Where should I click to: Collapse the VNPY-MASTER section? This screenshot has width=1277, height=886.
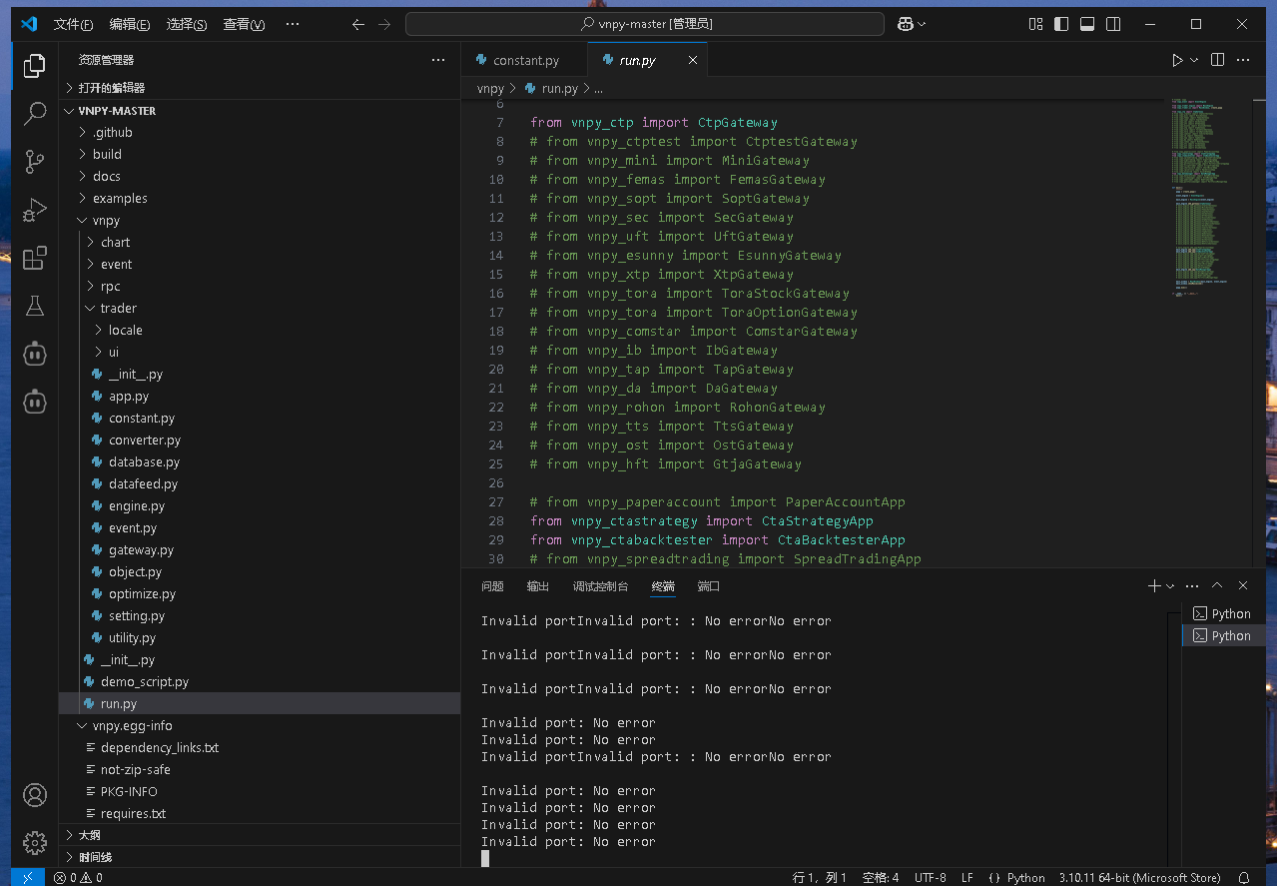[260, 111]
